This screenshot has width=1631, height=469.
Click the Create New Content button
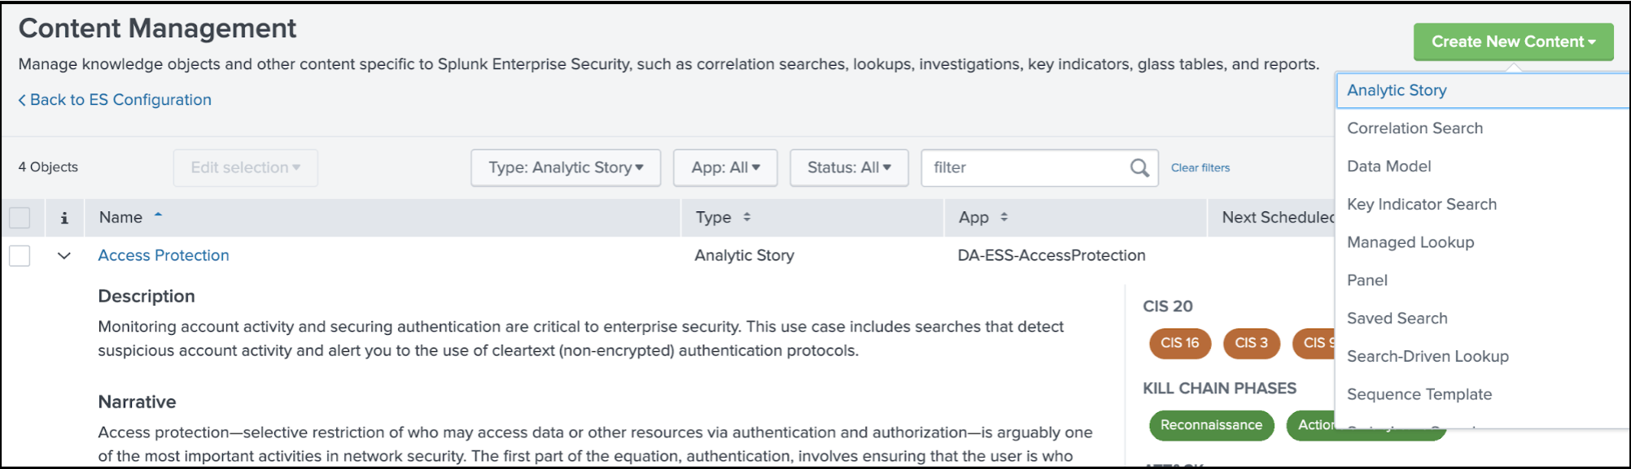(x=1513, y=41)
